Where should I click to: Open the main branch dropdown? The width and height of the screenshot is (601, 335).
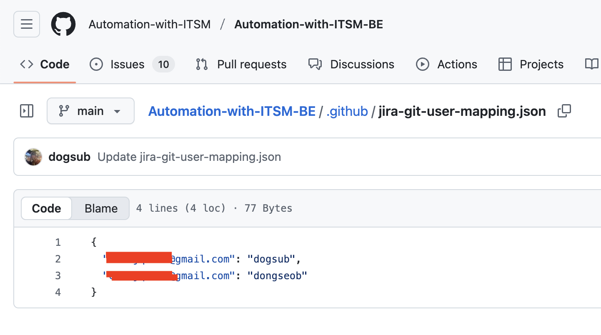click(x=90, y=111)
